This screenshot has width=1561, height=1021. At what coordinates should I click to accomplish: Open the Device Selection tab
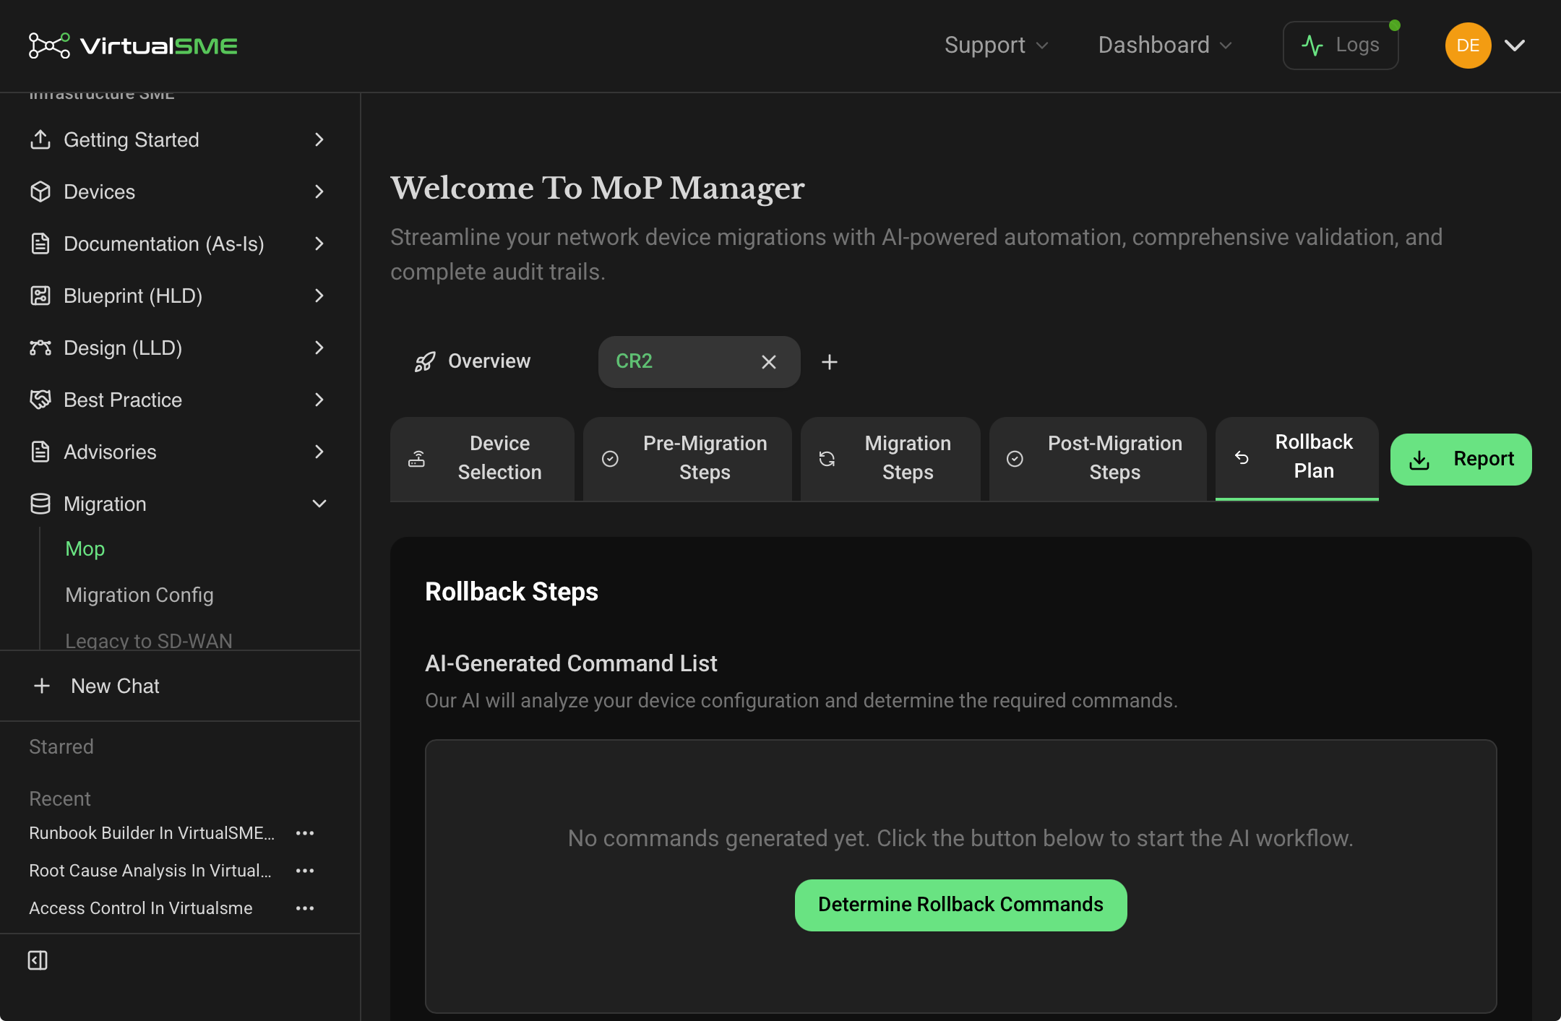tap(482, 458)
